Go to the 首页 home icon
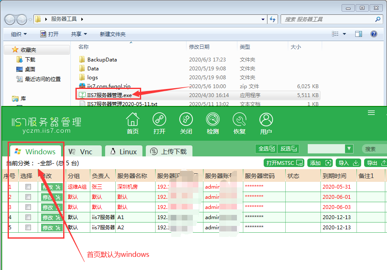 point(133,123)
